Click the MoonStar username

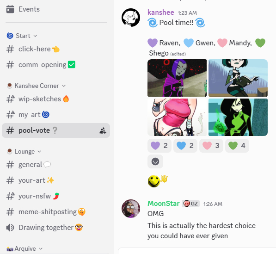[164, 204]
